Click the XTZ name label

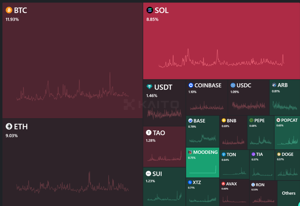[x=197, y=183]
